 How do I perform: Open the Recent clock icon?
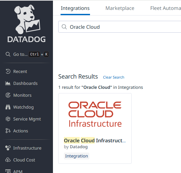click(x=8, y=71)
